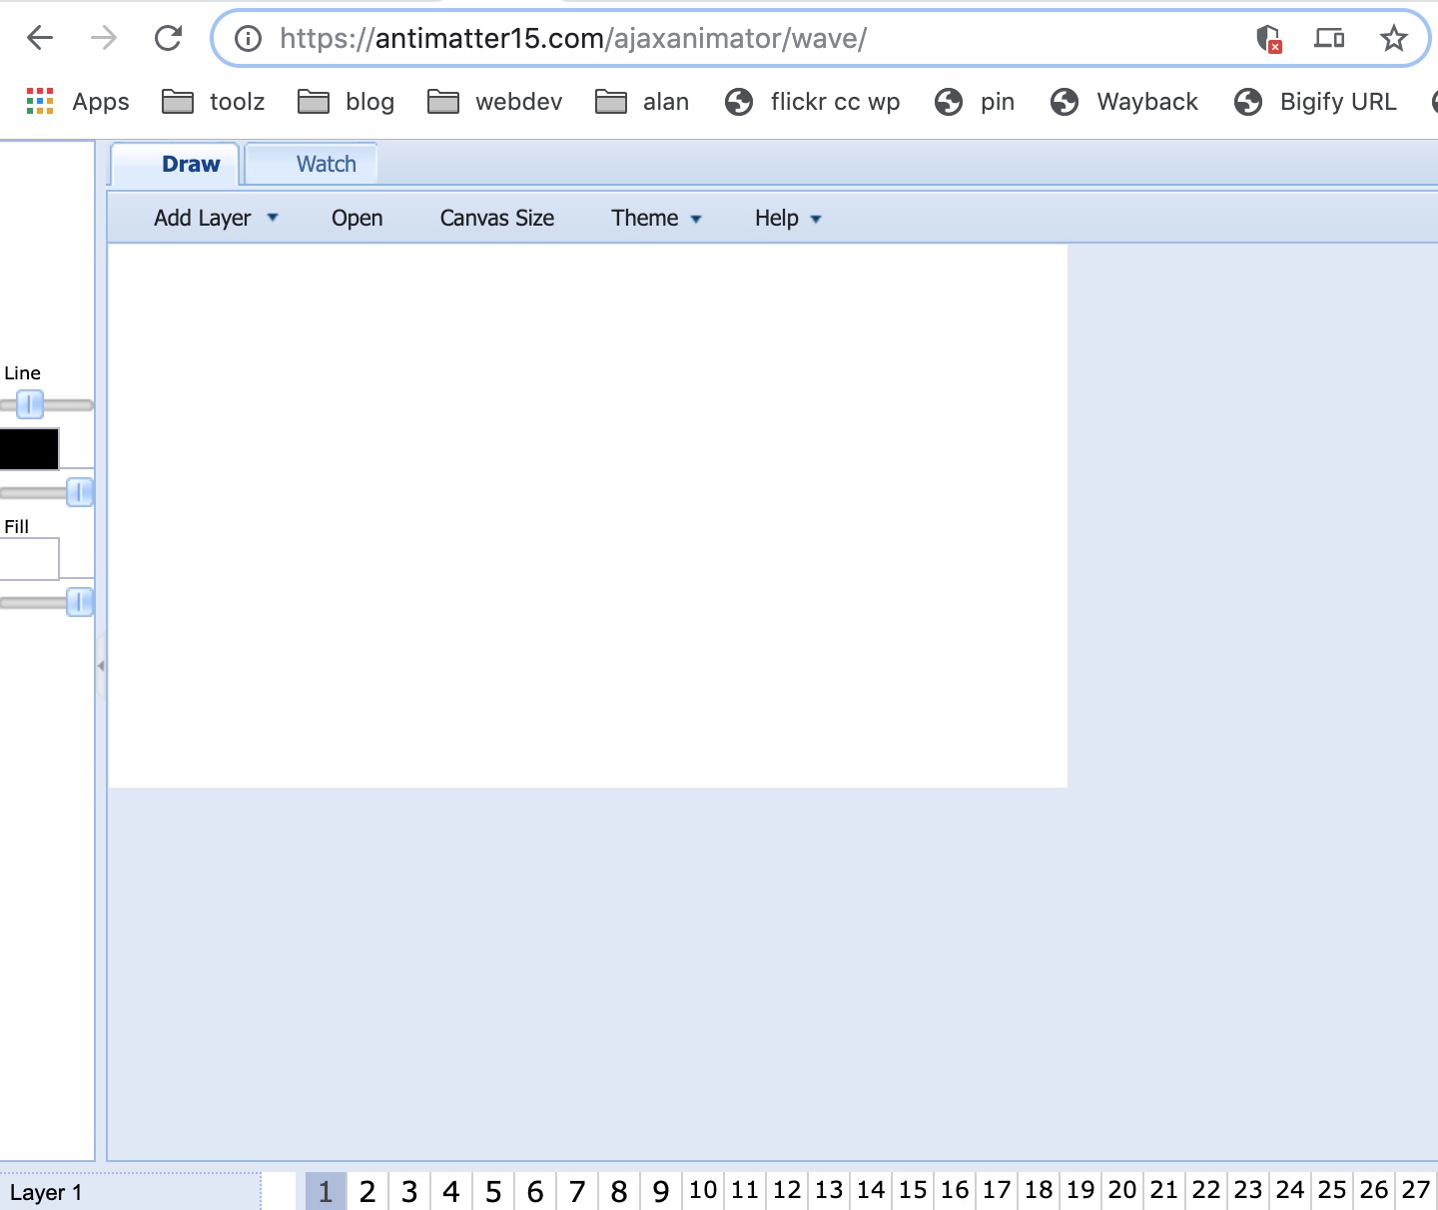Collapse the left panel using splitter arrow
The width and height of the screenshot is (1438, 1210).
(x=101, y=665)
